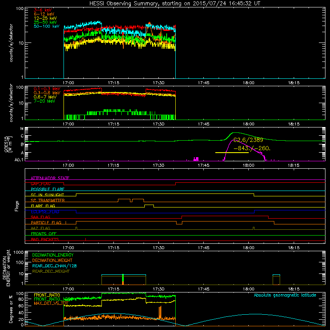Click the 0.3-0.8 MeV legend label

click(47, 93)
